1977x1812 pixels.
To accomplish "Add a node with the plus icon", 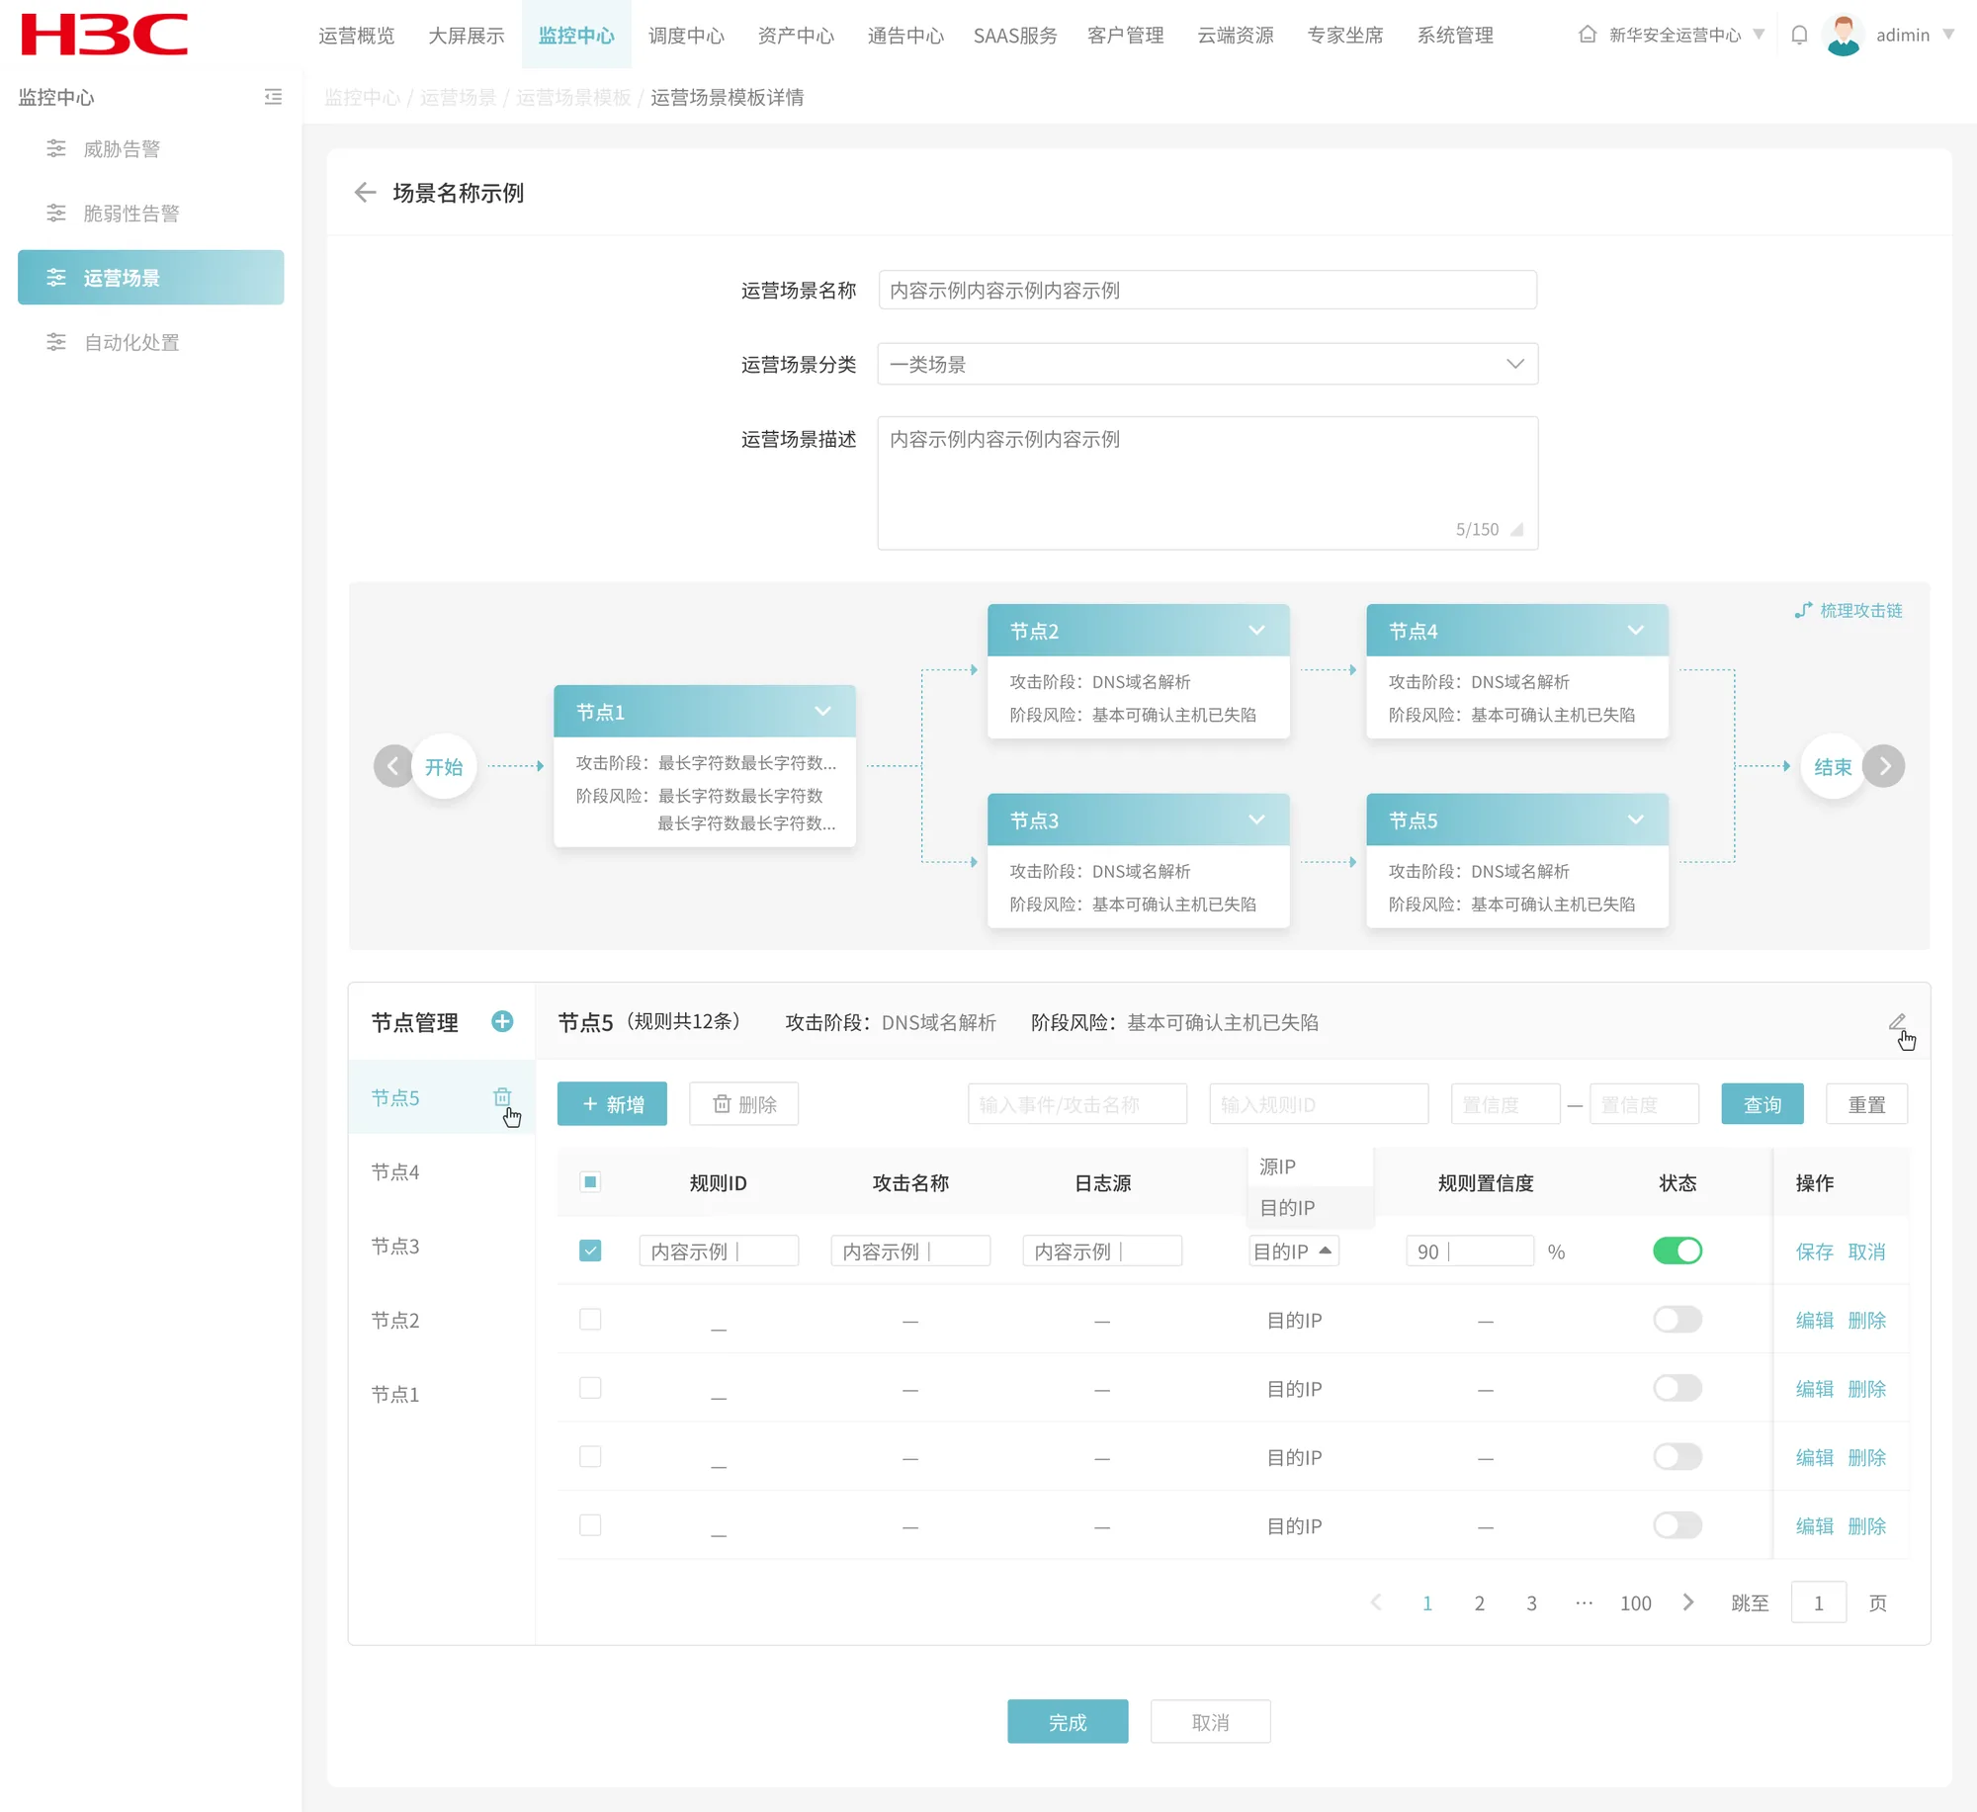I will [502, 1021].
